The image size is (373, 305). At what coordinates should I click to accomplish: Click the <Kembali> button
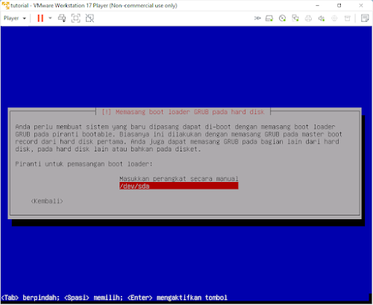point(47,201)
